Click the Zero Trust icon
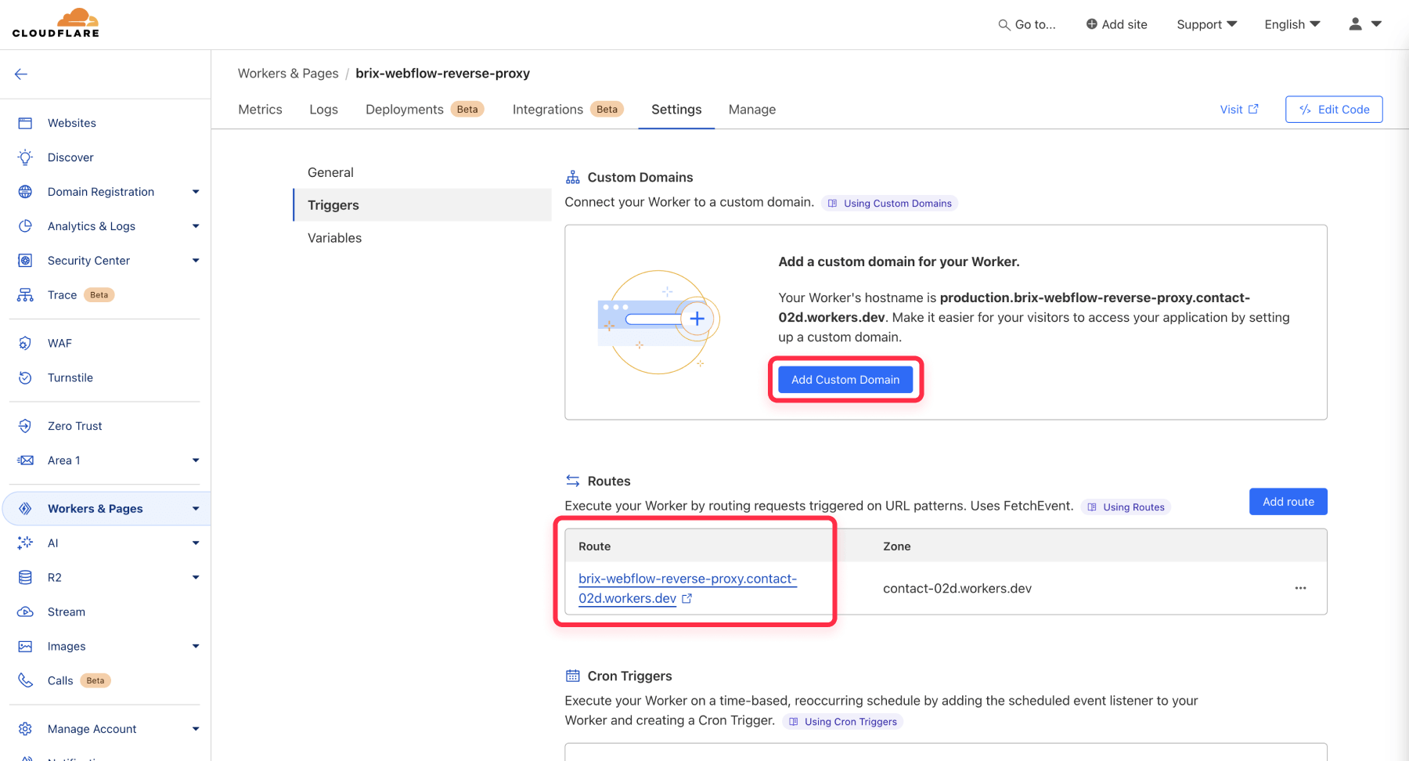The width and height of the screenshot is (1409, 761). (25, 426)
